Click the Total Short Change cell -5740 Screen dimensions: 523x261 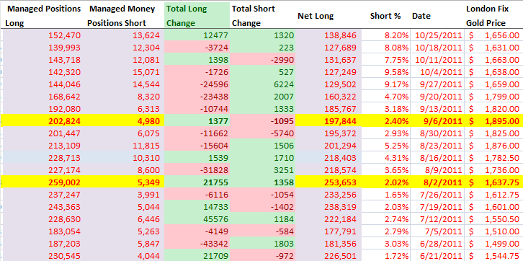pyautogui.click(x=262, y=133)
